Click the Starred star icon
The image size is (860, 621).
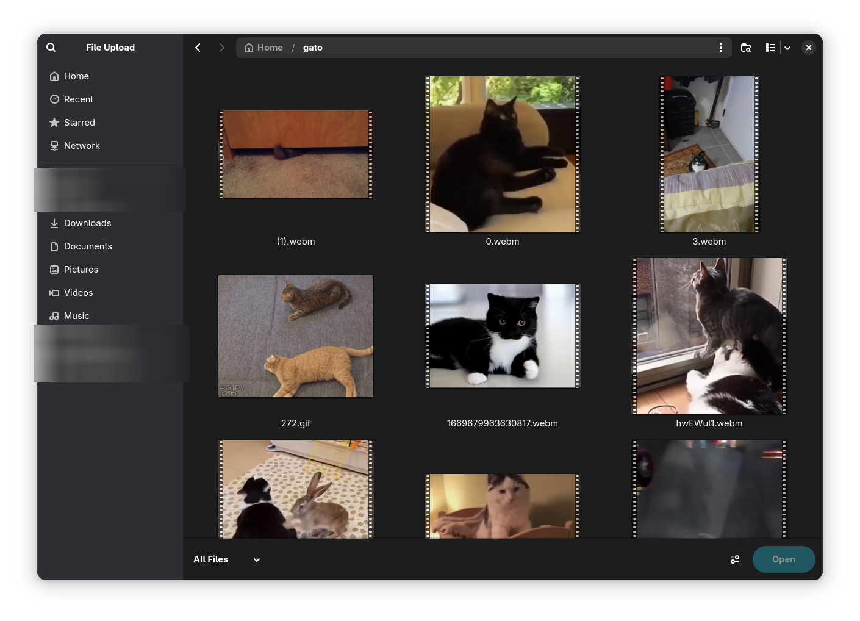tap(54, 123)
